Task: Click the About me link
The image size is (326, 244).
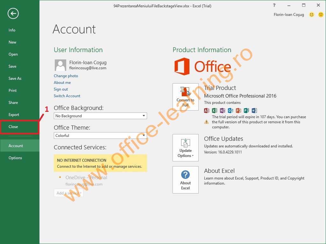Action: pos(62,83)
